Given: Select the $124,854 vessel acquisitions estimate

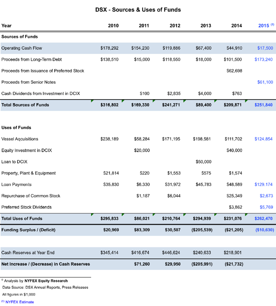Looking at the screenshot, I should tap(263, 139).
